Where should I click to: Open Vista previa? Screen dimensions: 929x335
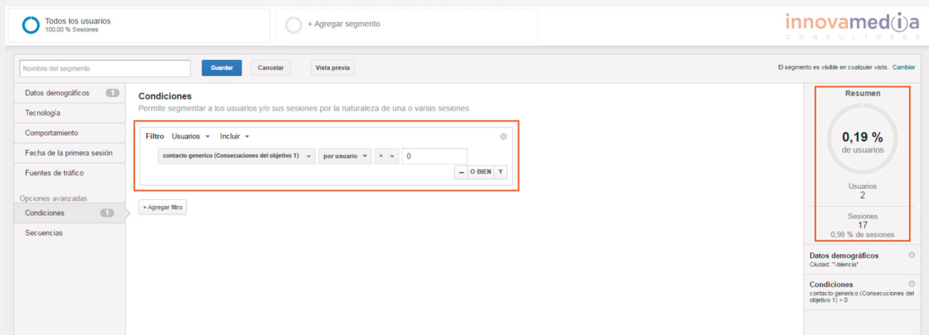[333, 68]
